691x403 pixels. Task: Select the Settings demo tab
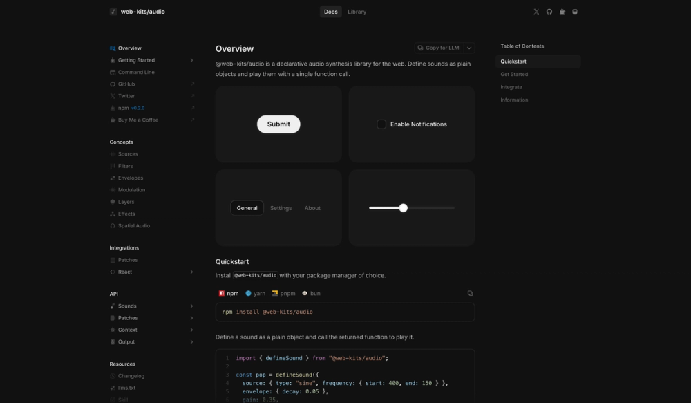[281, 208]
